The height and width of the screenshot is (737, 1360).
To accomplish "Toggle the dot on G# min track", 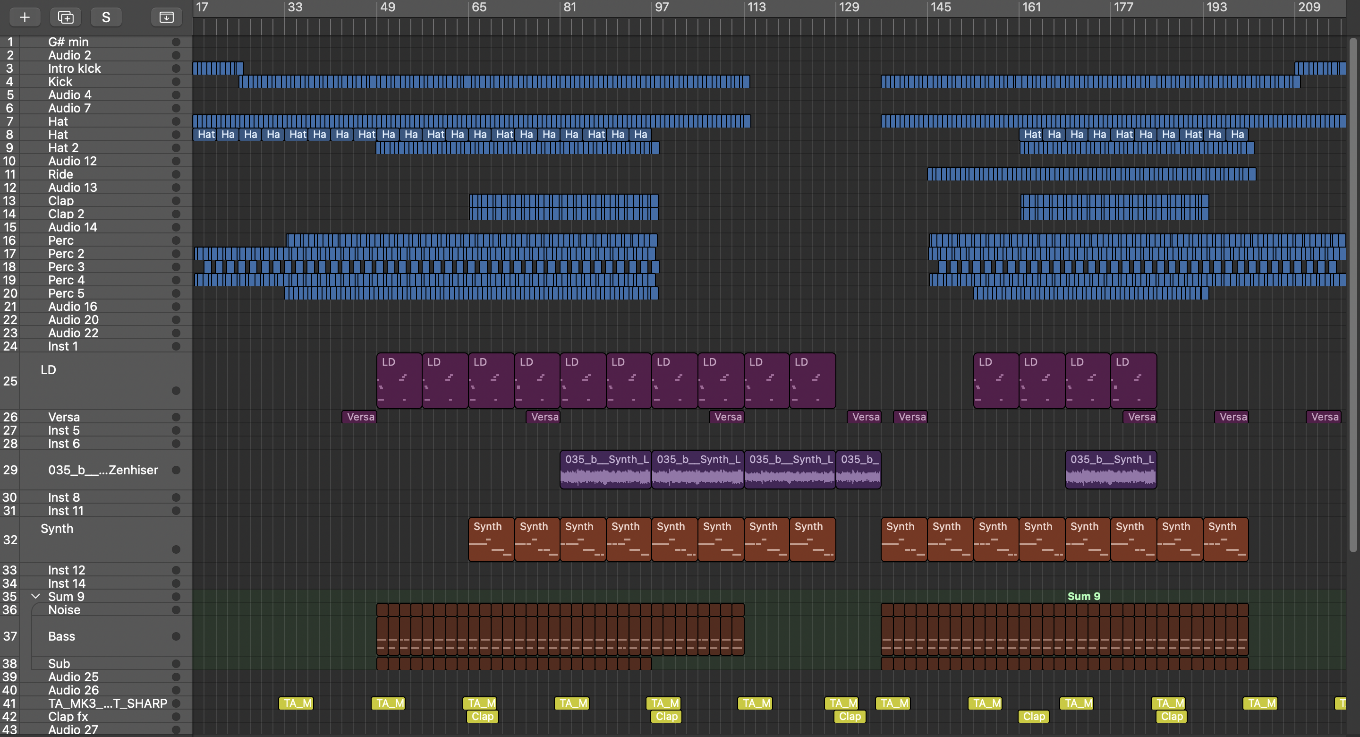I will (x=176, y=42).
